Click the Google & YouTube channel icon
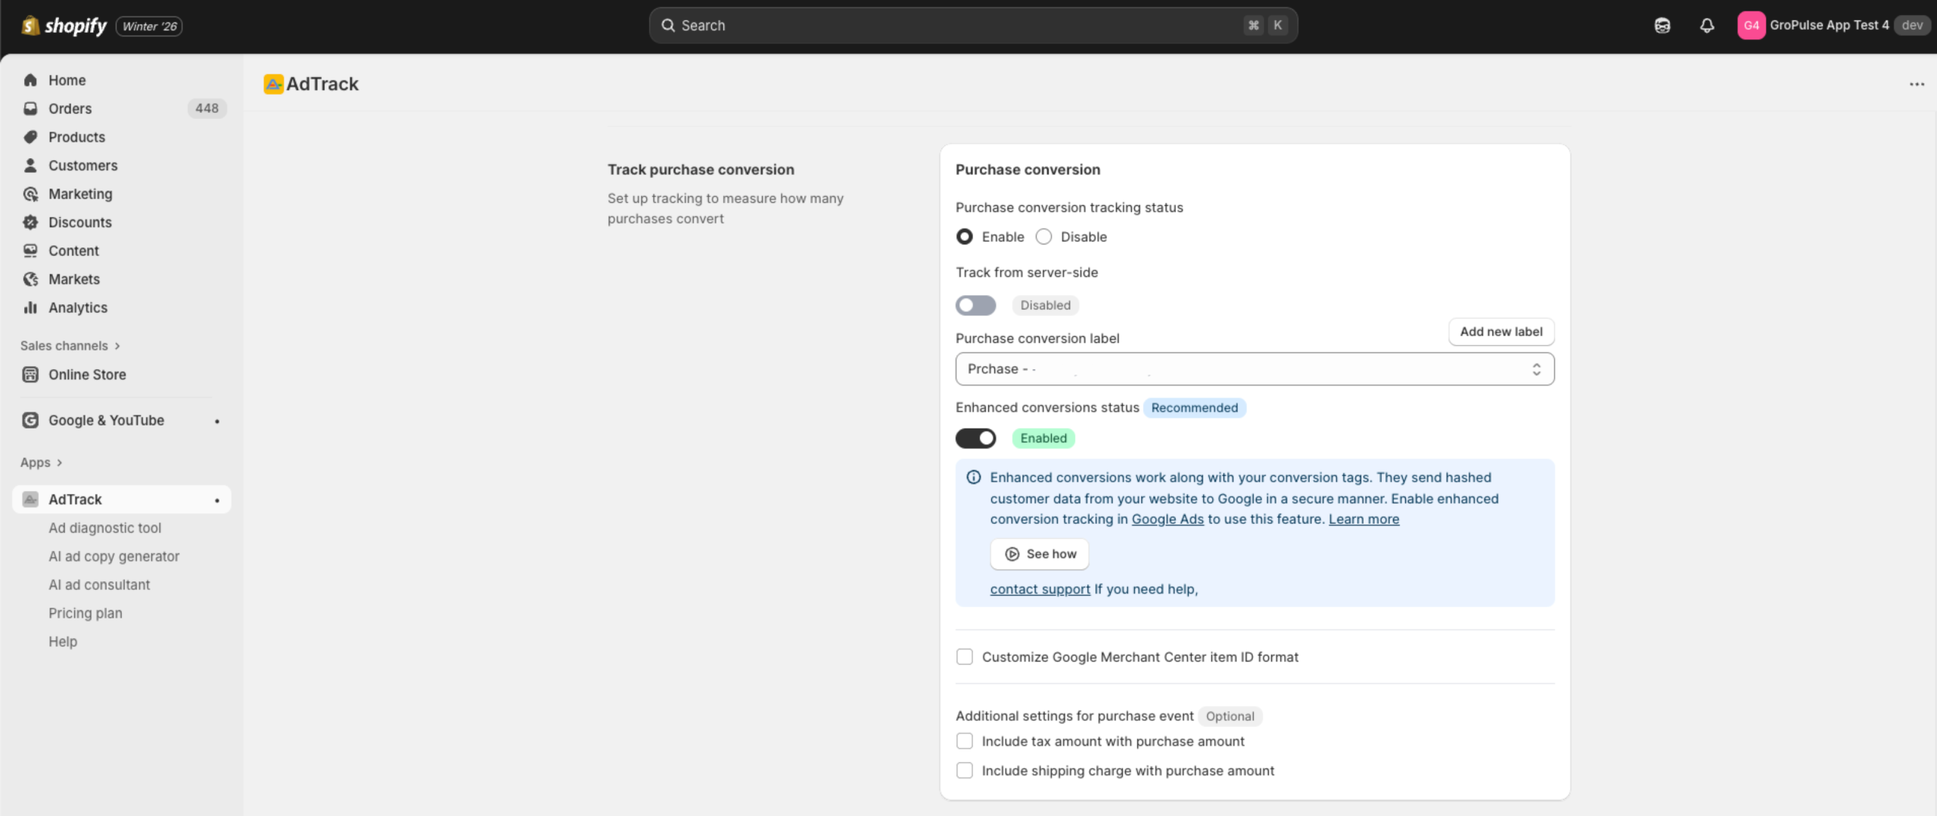 (x=30, y=420)
